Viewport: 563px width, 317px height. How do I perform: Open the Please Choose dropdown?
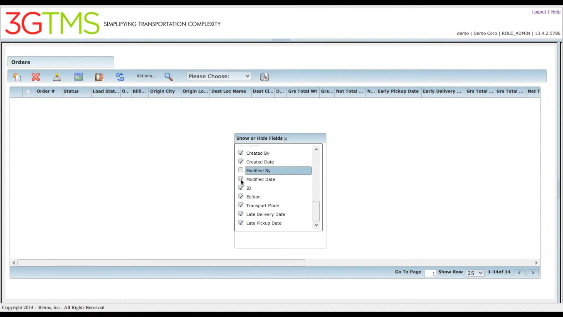(x=219, y=76)
